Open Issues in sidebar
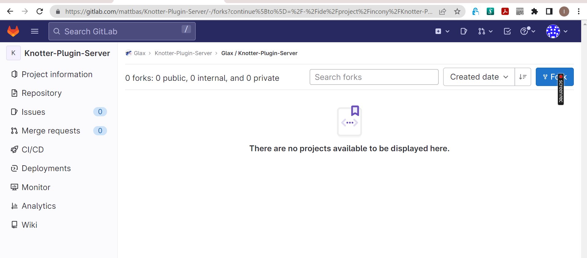This screenshot has height=258, width=587. pyautogui.click(x=33, y=112)
